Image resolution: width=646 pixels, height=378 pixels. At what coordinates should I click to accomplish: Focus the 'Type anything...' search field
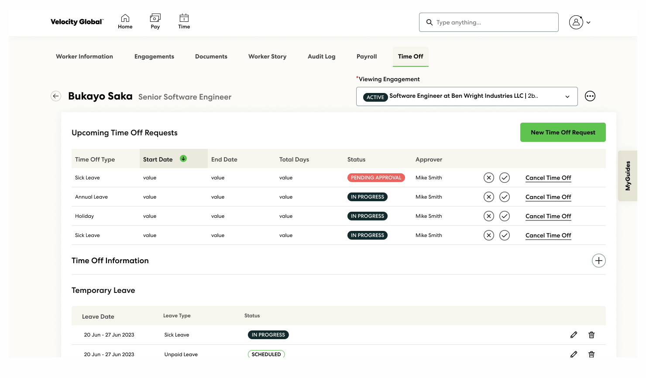click(489, 22)
